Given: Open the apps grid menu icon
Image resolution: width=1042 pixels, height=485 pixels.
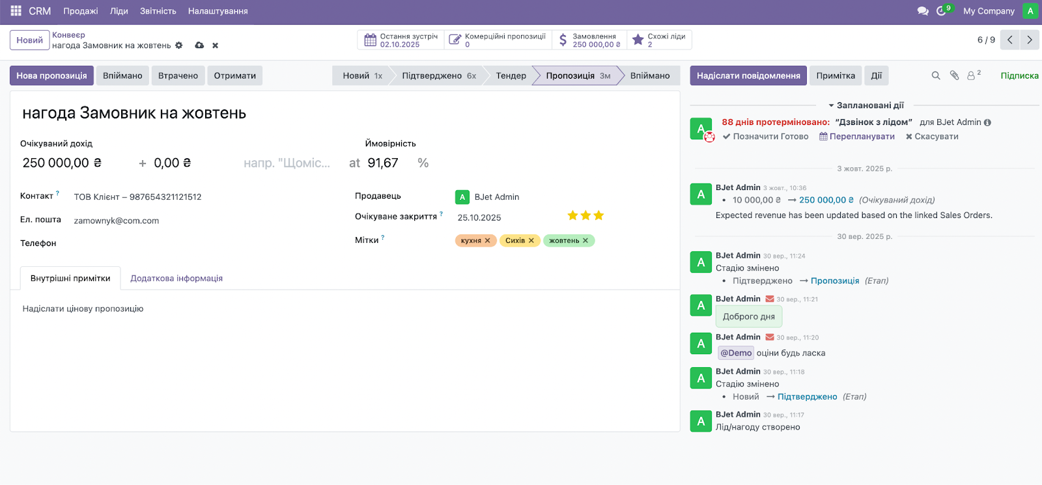Looking at the screenshot, I should pyautogui.click(x=16, y=11).
